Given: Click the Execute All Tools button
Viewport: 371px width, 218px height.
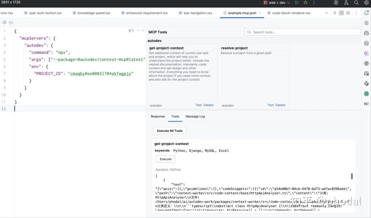Looking at the screenshot, I should click(x=170, y=131).
